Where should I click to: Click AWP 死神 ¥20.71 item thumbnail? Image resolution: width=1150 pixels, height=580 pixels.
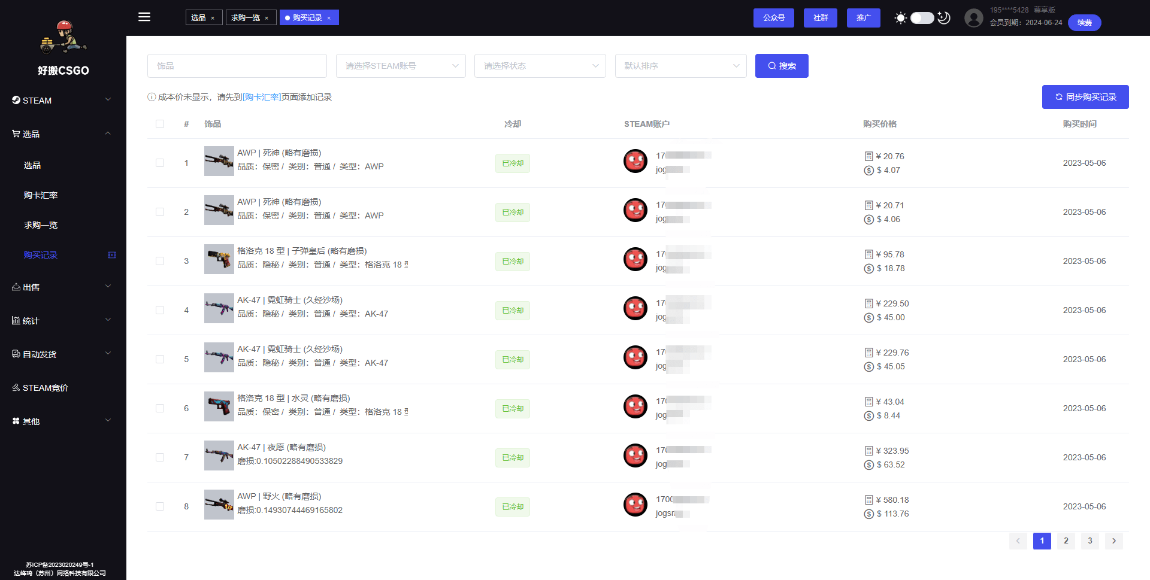(x=219, y=210)
